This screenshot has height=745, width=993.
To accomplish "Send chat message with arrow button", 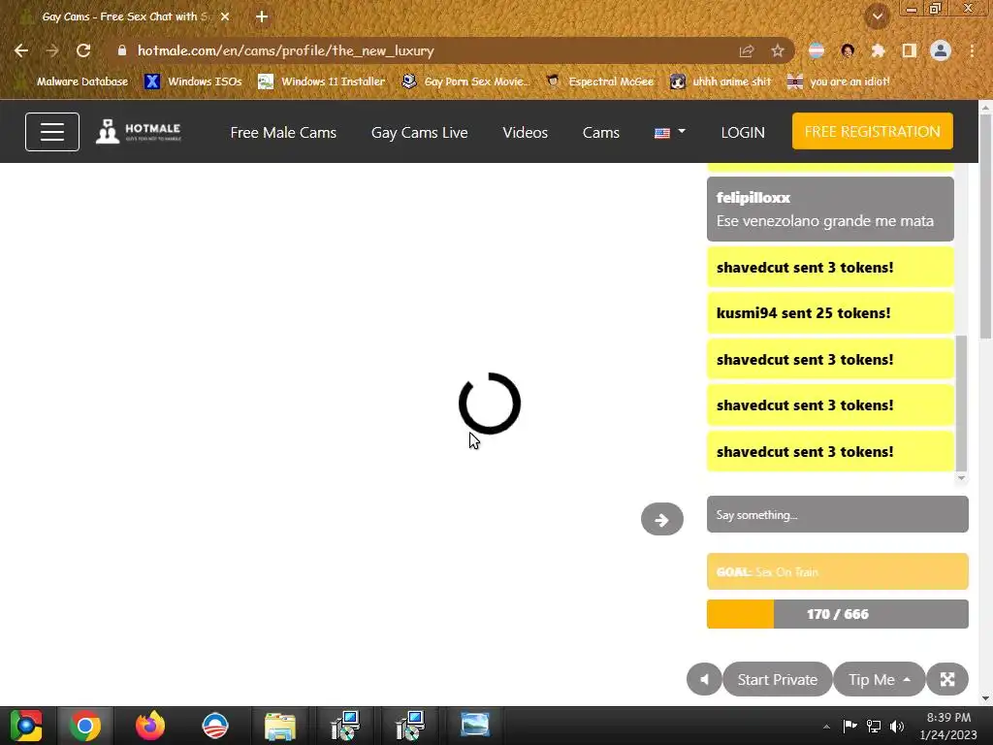I will 661,520.
